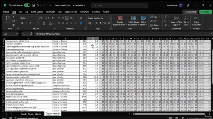
Task: Switch to the Ekle ribbon tab
Action: click(21, 12)
